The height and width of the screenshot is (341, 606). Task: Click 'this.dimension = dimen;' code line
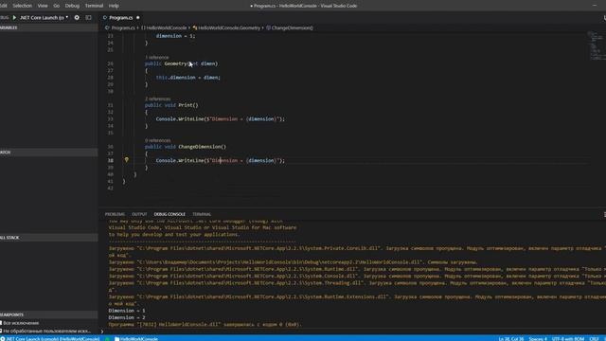tap(188, 78)
